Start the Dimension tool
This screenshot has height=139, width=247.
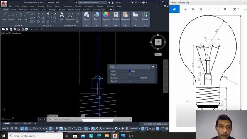click(x=70, y=16)
